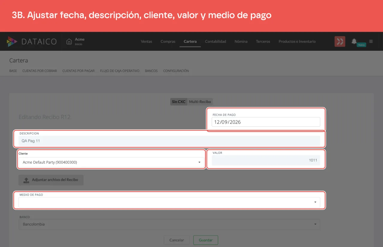The image size is (383, 247).
Task: Open the Configuración tab
Action: 176,71
